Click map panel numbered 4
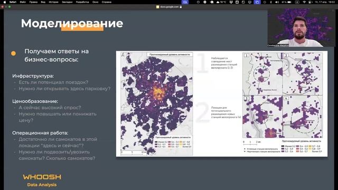This screenshot has height=190, width=338. tap(303, 117)
